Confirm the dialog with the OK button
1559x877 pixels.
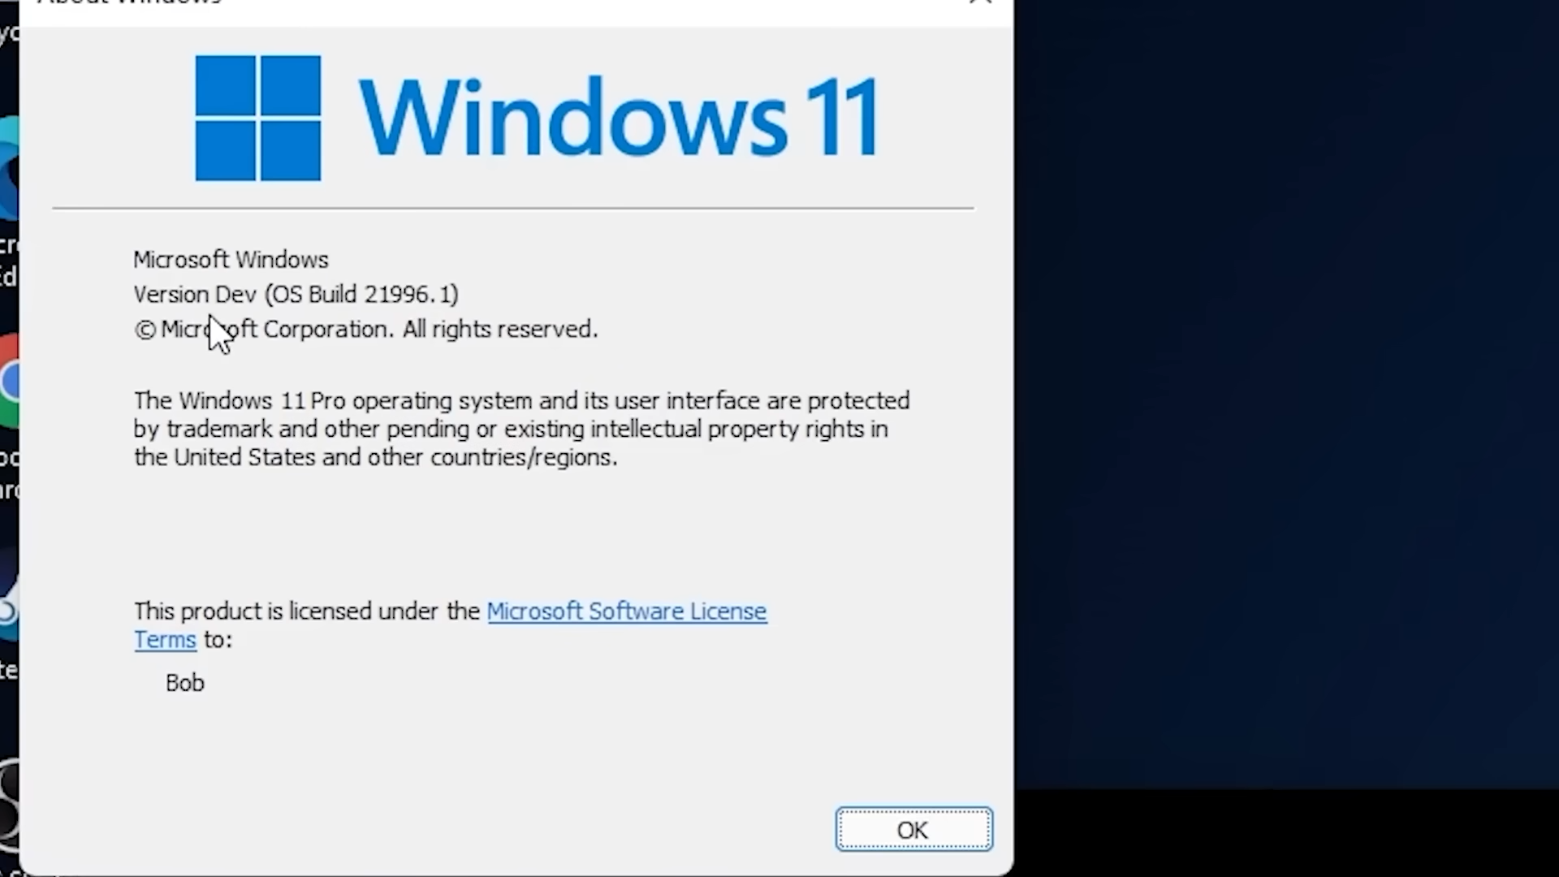pos(913,829)
